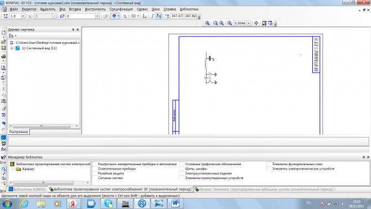The width and height of the screenshot is (371, 209).
Task: Expand the Системный вид tree node
Action: (12, 48)
